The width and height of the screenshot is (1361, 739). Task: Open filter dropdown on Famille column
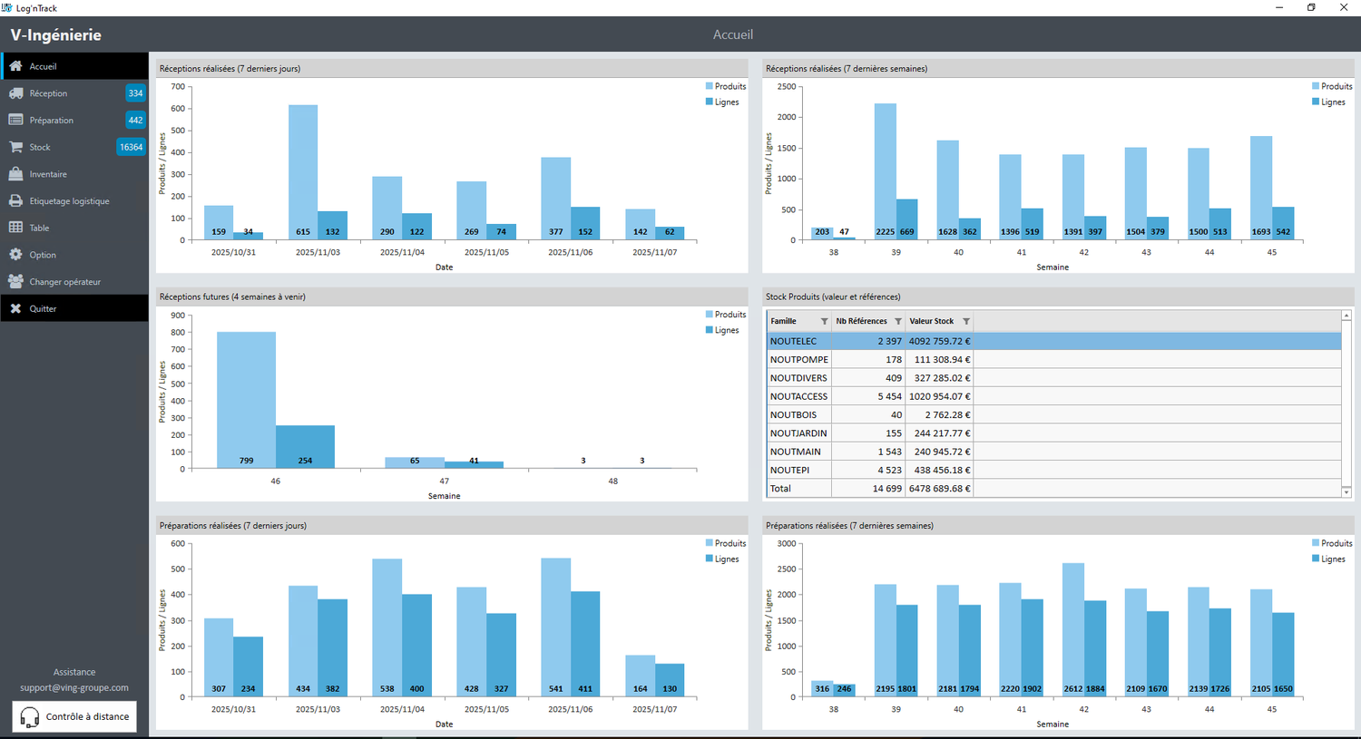coord(824,322)
